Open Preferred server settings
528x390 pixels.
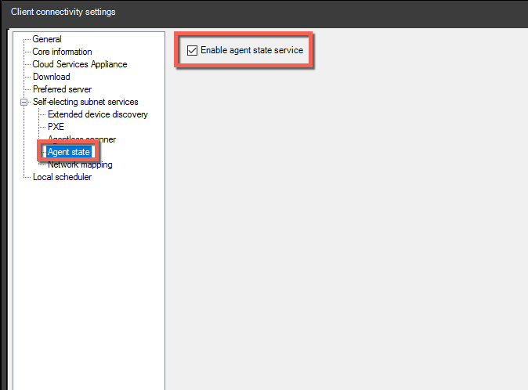click(62, 89)
